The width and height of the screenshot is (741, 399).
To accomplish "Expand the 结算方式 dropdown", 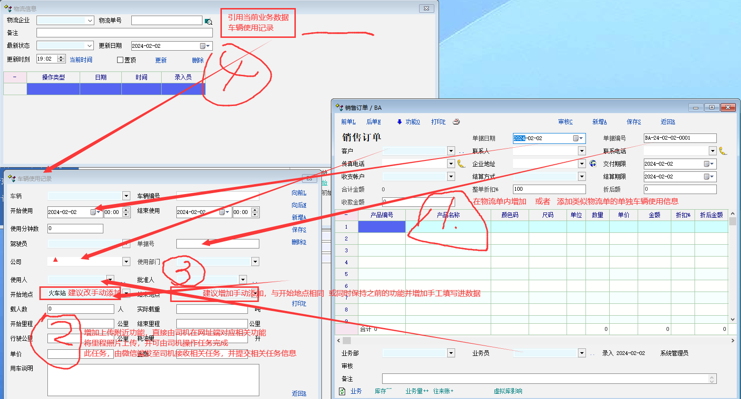I will 582,177.
